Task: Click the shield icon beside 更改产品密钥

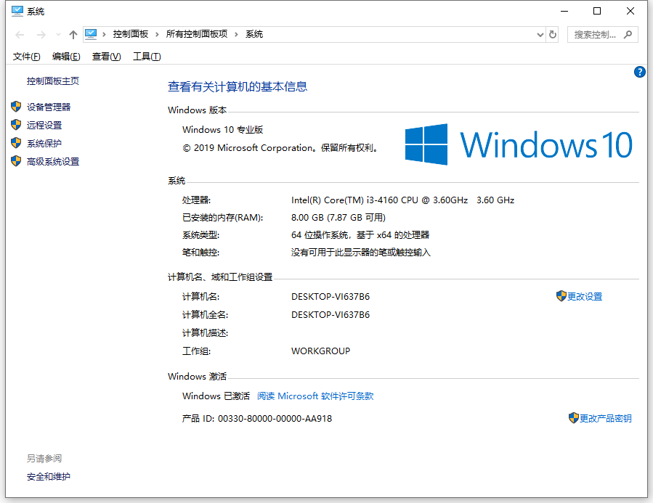Action: click(x=573, y=417)
